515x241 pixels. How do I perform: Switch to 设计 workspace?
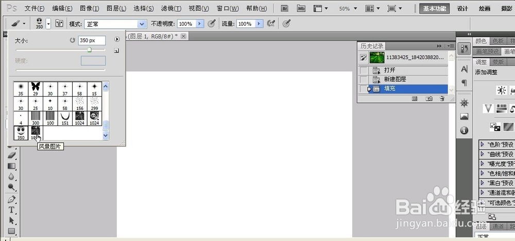click(x=462, y=9)
